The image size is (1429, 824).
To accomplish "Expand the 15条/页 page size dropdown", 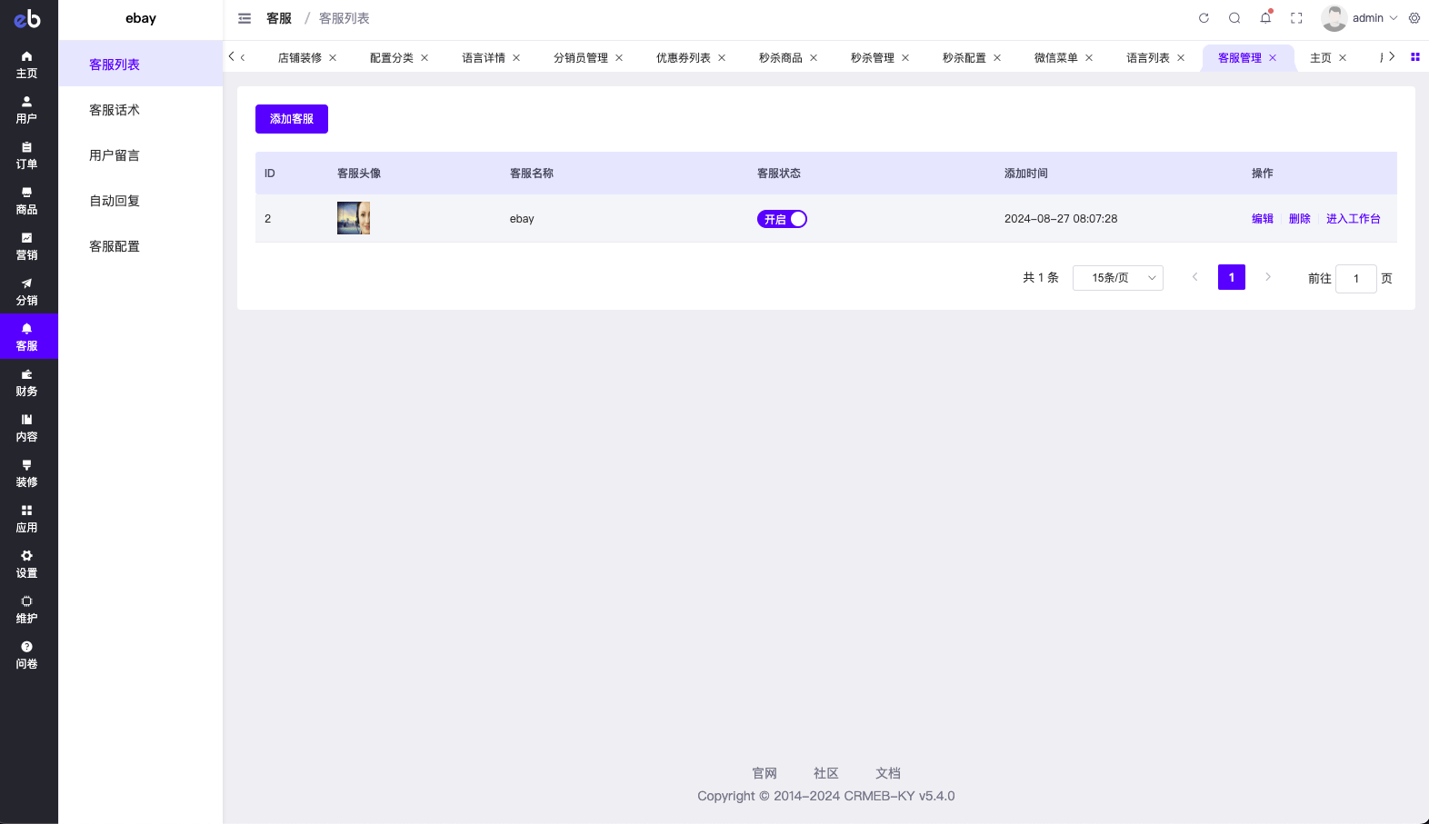I will coord(1117,278).
